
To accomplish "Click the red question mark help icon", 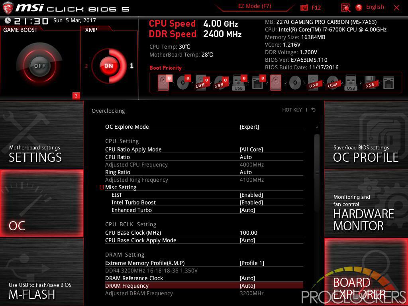I will tap(76, 96).
